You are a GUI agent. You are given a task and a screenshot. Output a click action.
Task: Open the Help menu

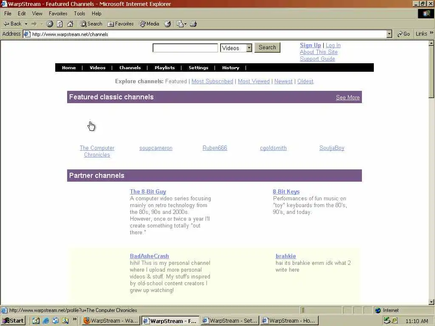(96, 13)
